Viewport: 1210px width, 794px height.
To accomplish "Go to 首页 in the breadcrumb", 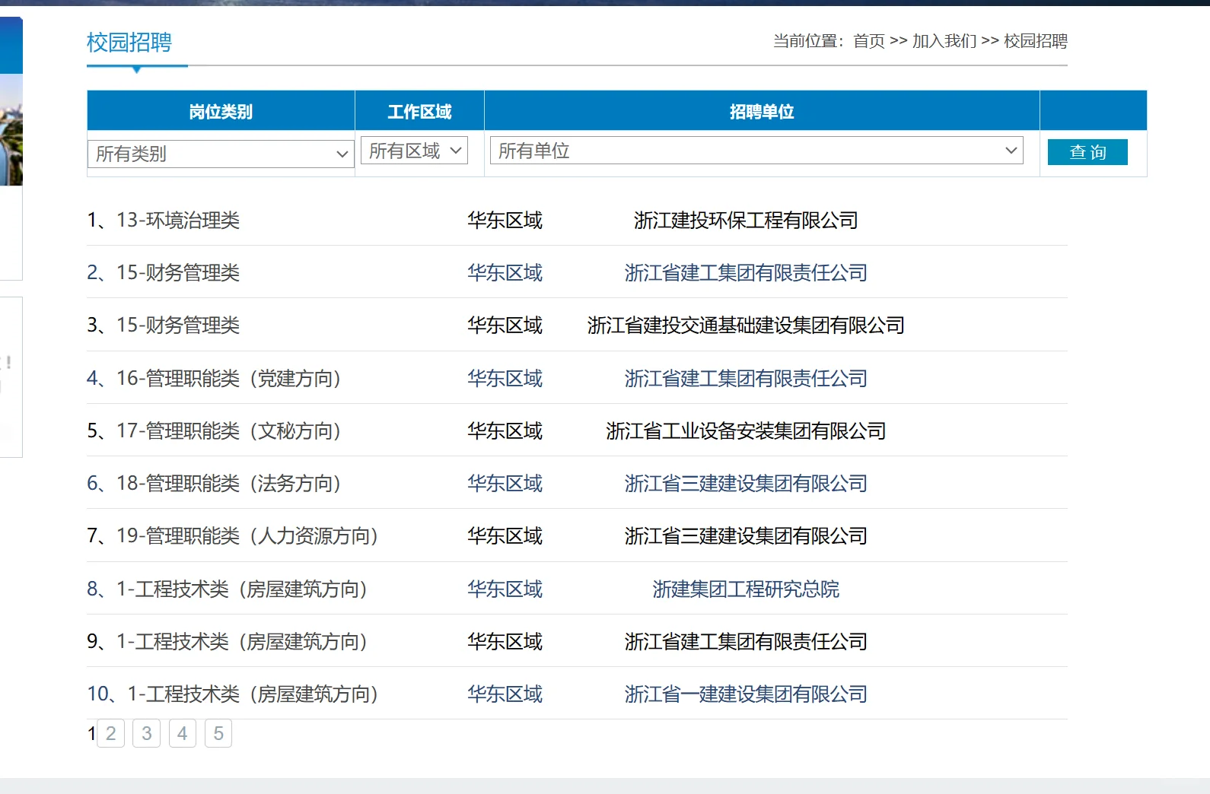I will coord(869,41).
